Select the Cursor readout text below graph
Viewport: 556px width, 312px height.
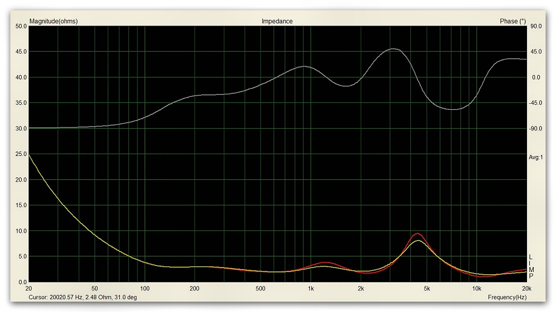pyautogui.click(x=82, y=298)
